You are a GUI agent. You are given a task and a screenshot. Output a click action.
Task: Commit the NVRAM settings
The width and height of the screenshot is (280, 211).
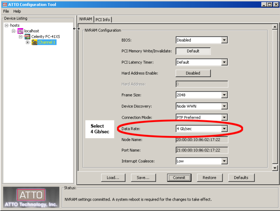coord(179,178)
